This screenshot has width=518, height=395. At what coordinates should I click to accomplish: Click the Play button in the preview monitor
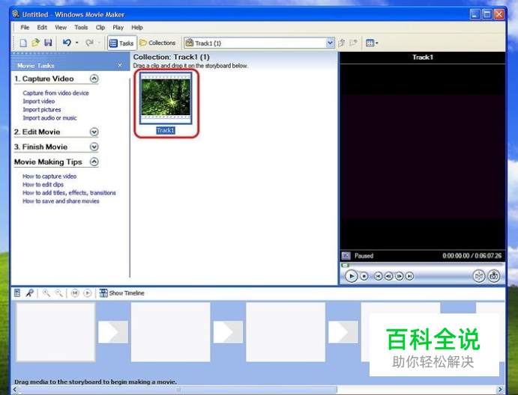pos(351,276)
